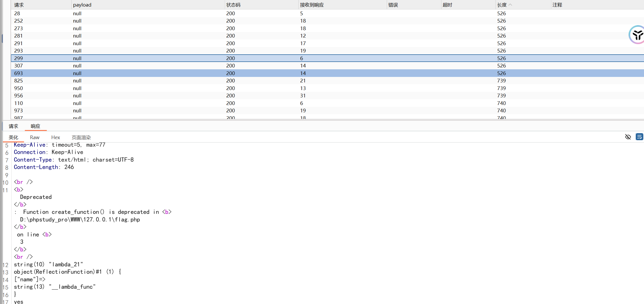The height and width of the screenshot is (304, 644).
Task: Click the 错误 column header
Action: [393, 5]
